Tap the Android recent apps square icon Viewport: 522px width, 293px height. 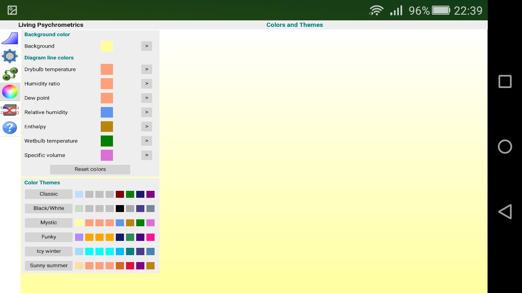[505, 81]
